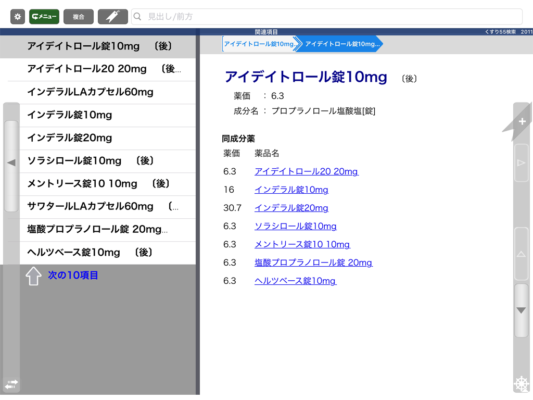Image resolution: width=533 pixels, height=400 pixels.
Task: Click the 同成分薬 section heading
Action: 238,139
